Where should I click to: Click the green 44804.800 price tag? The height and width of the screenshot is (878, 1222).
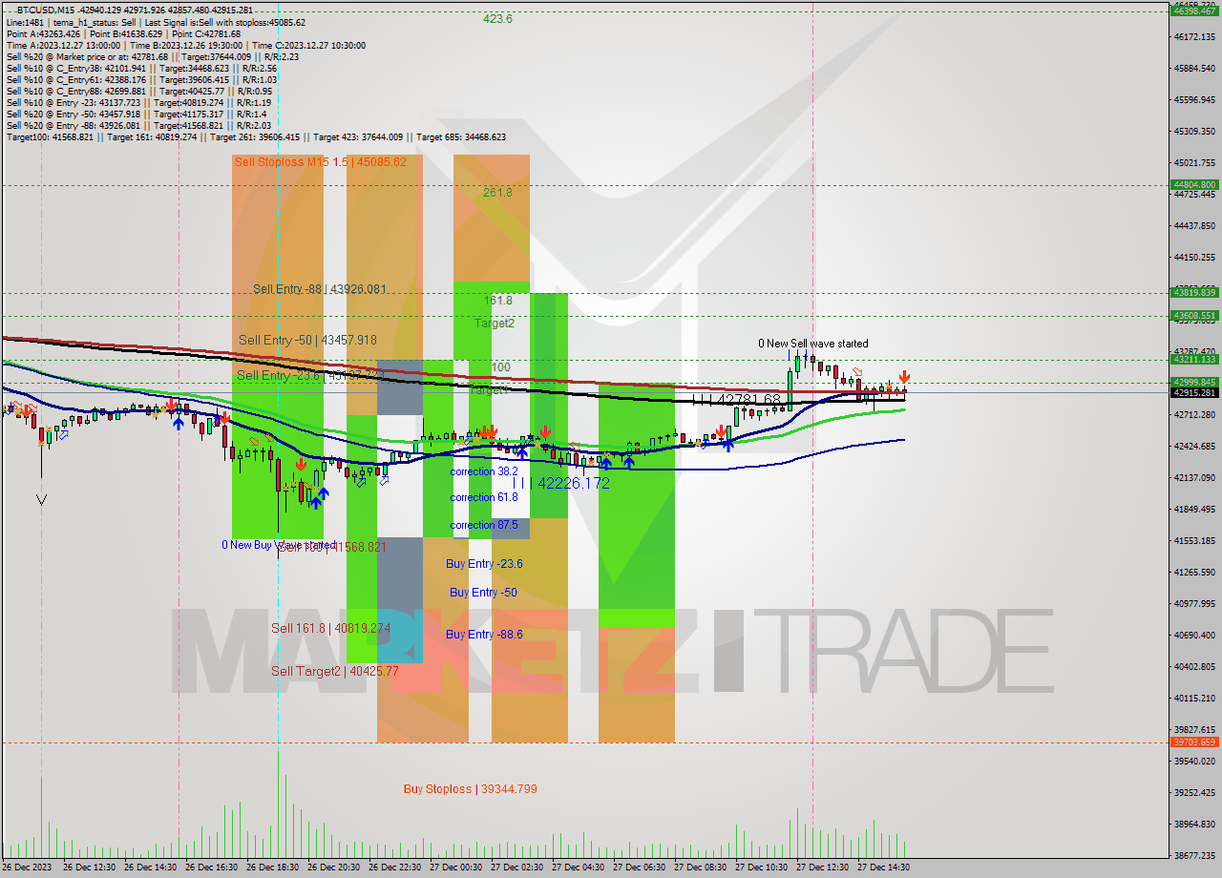click(x=1194, y=184)
